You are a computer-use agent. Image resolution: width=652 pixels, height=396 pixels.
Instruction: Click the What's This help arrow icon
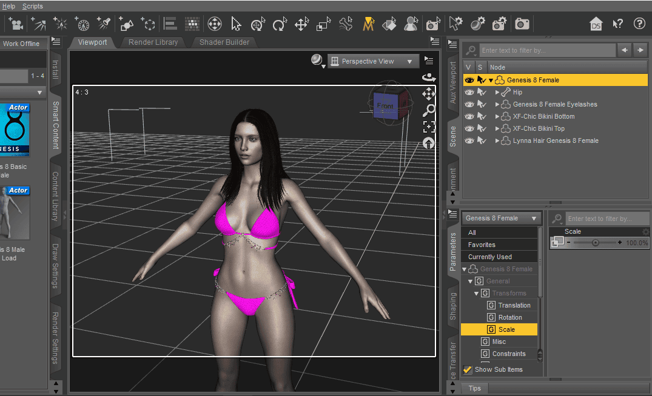[x=617, y=24]
